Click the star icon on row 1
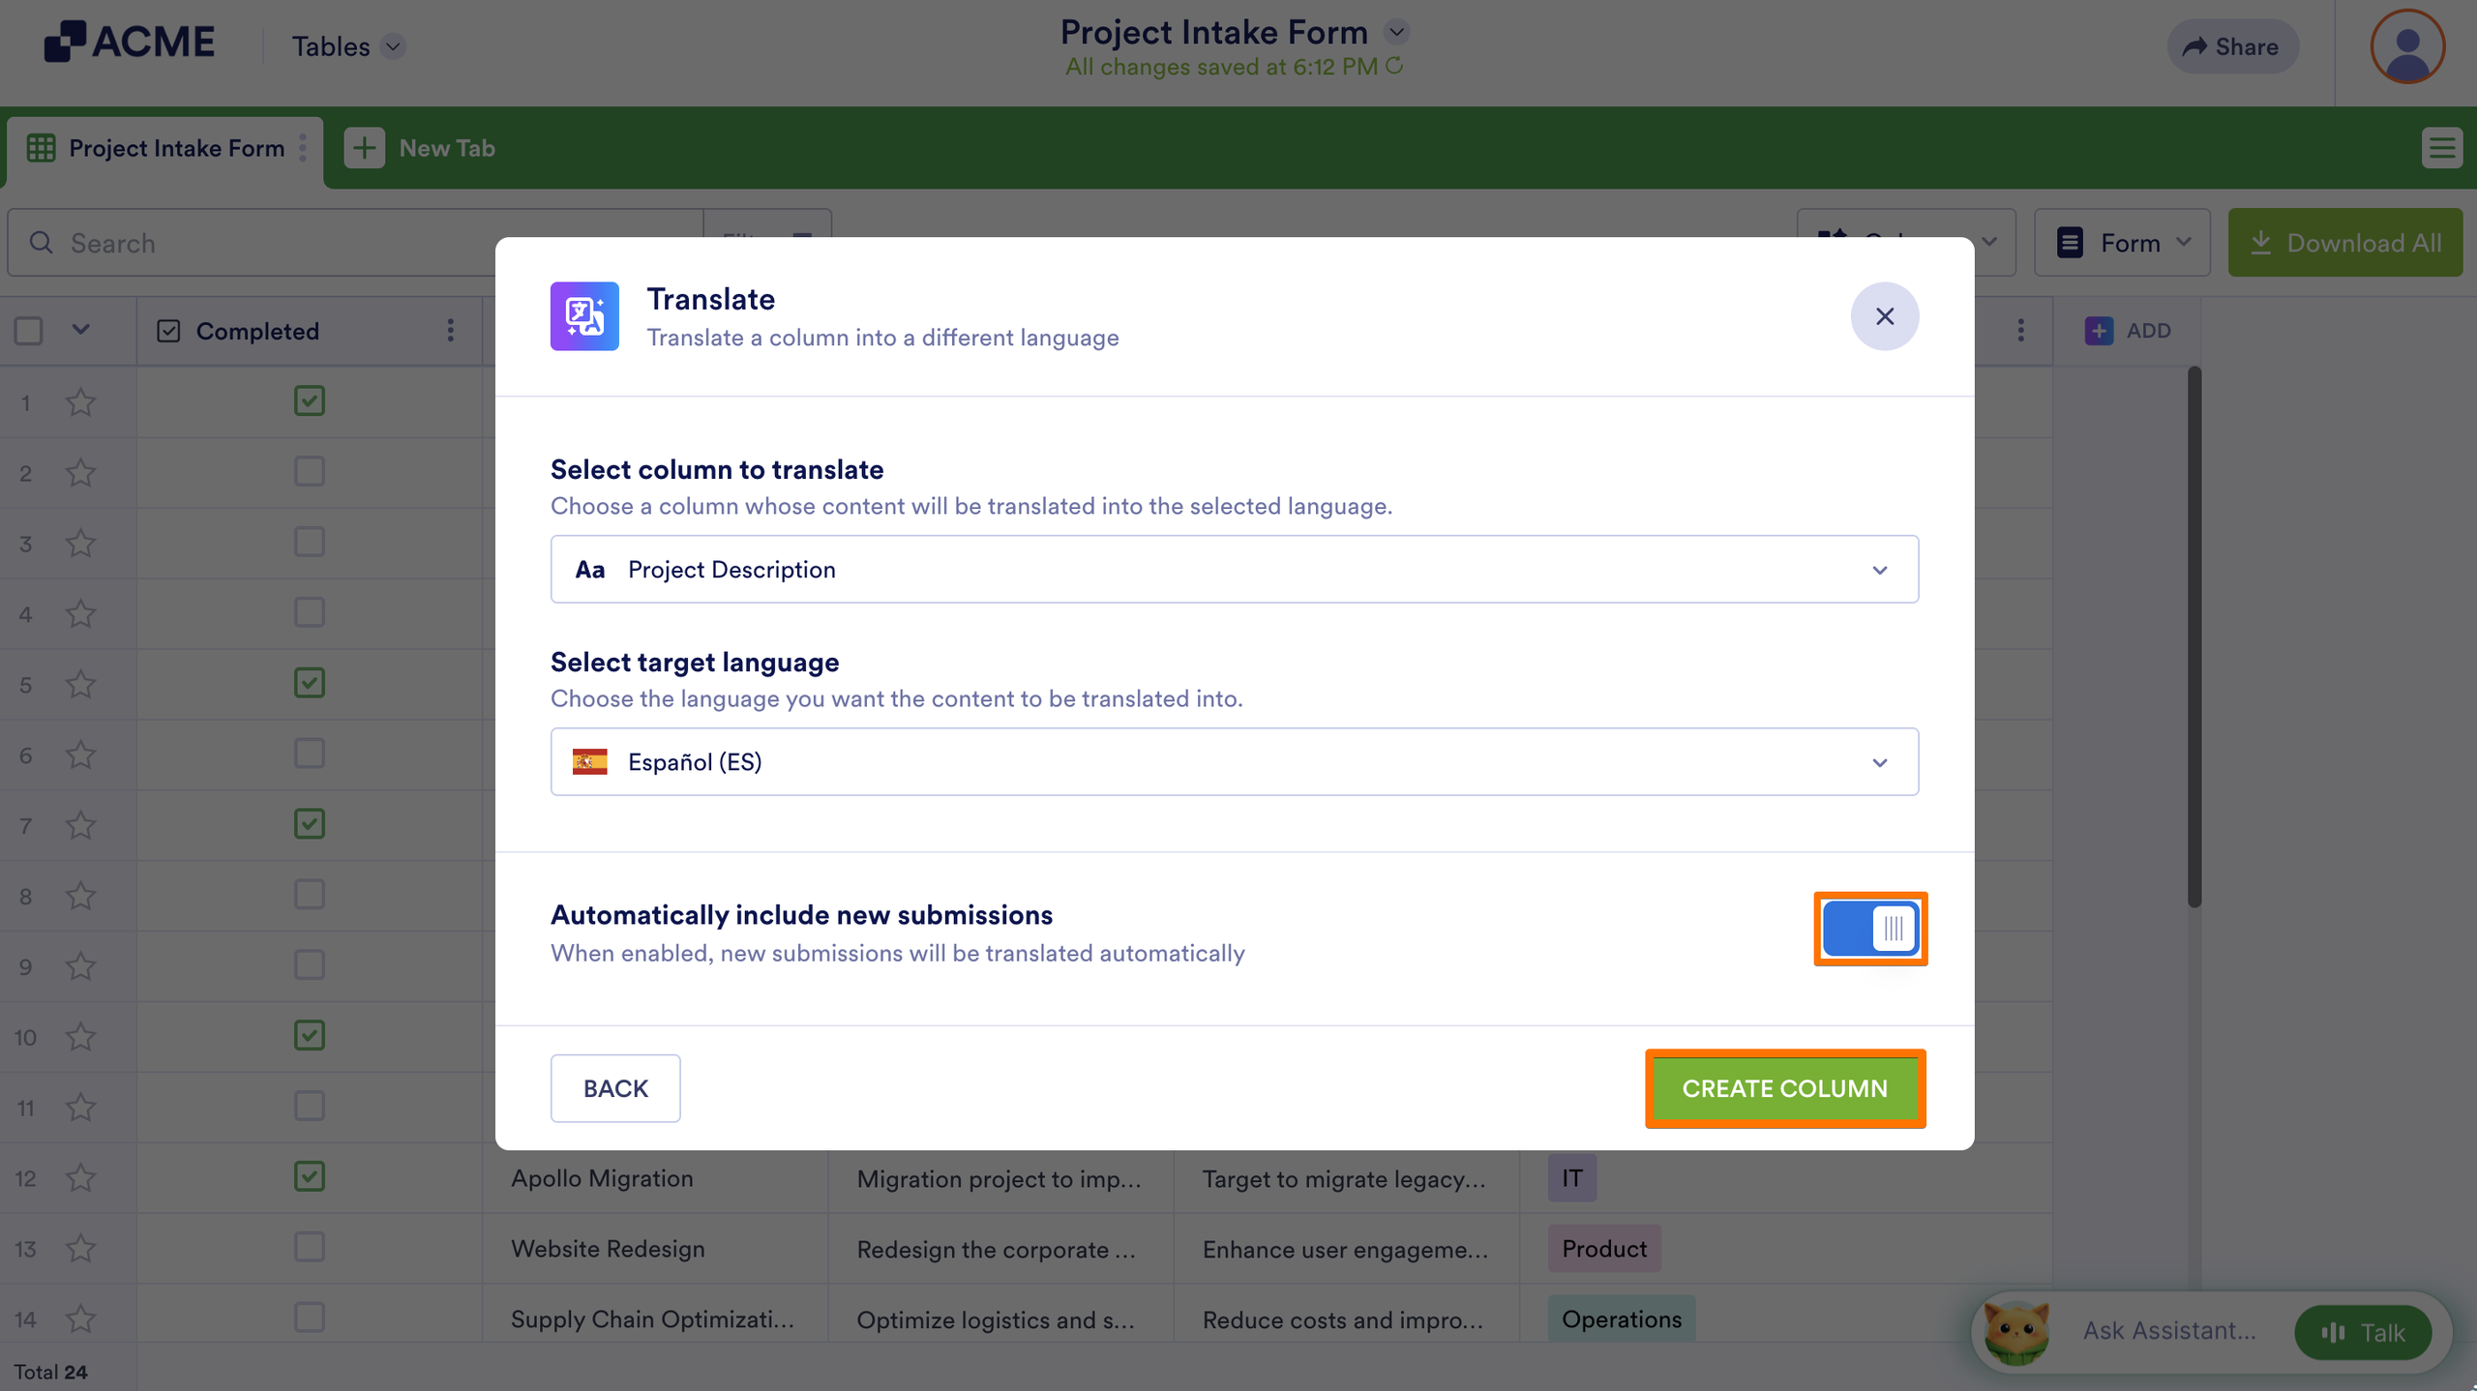This screenshot has width=2477, height=1391. click(80, 402)
